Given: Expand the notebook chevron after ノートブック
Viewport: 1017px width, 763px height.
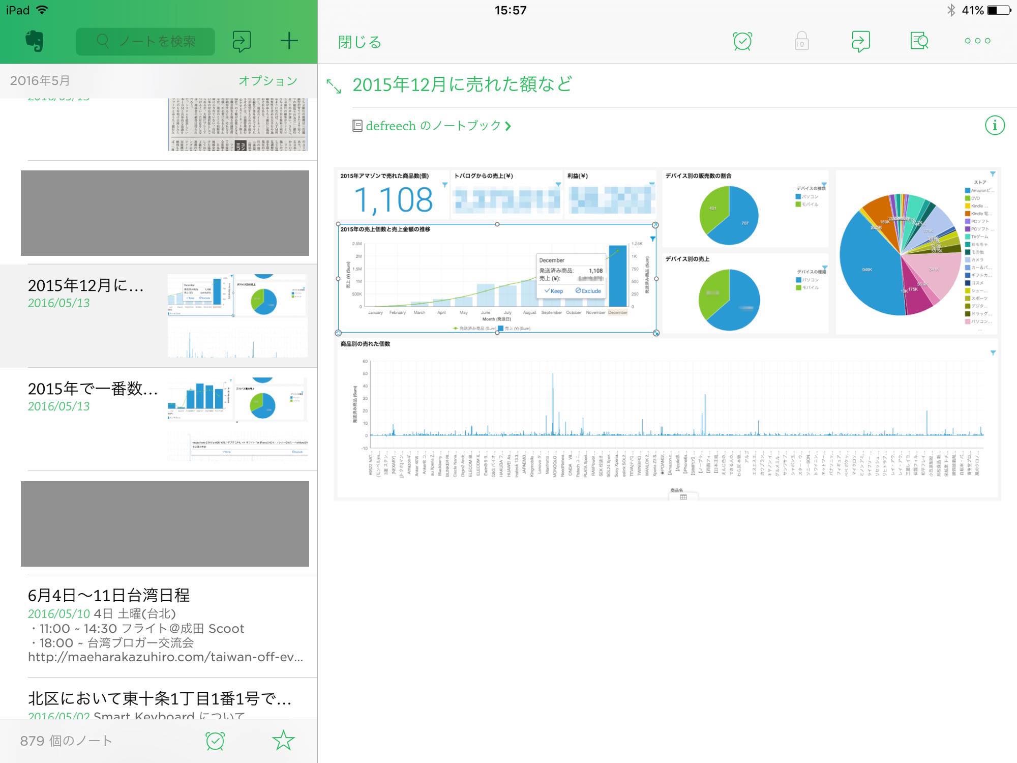Looking at the screenshot, I should (508, 126).
